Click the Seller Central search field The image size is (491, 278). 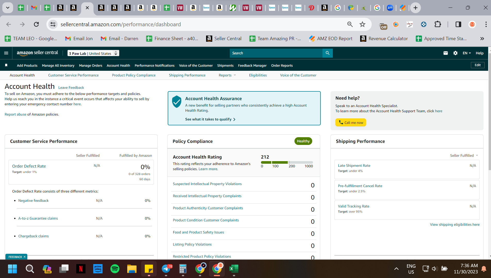coord(276,53)
